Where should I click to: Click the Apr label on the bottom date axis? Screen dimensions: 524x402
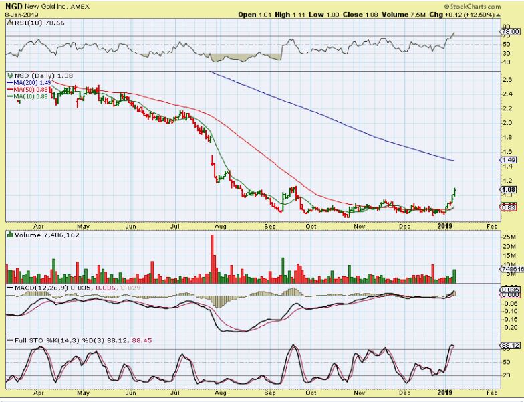tap(39, 393)
